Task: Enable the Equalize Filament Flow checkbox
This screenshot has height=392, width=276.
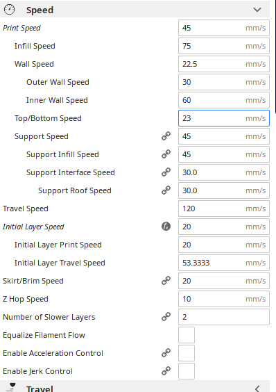Action: [x=187, y=335]
